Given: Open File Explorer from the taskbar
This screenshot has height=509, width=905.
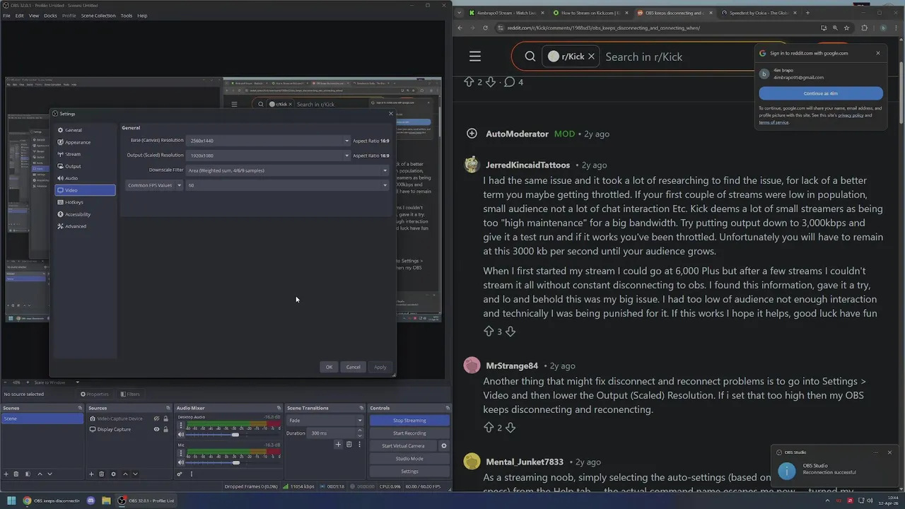Looking at the screenshot, I should [x=106, y=501].
